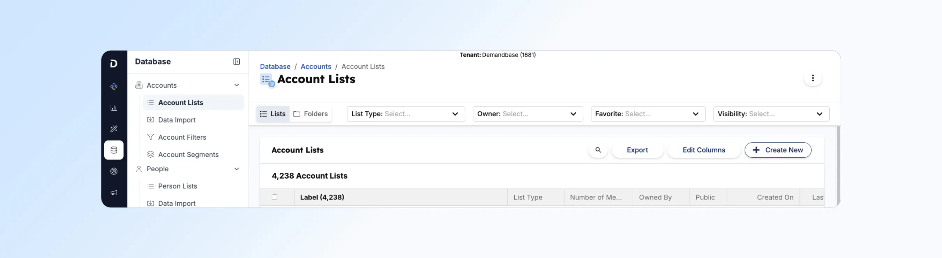Click the Demandbase logo icon

pyautogui.click(x=114, y=63)
